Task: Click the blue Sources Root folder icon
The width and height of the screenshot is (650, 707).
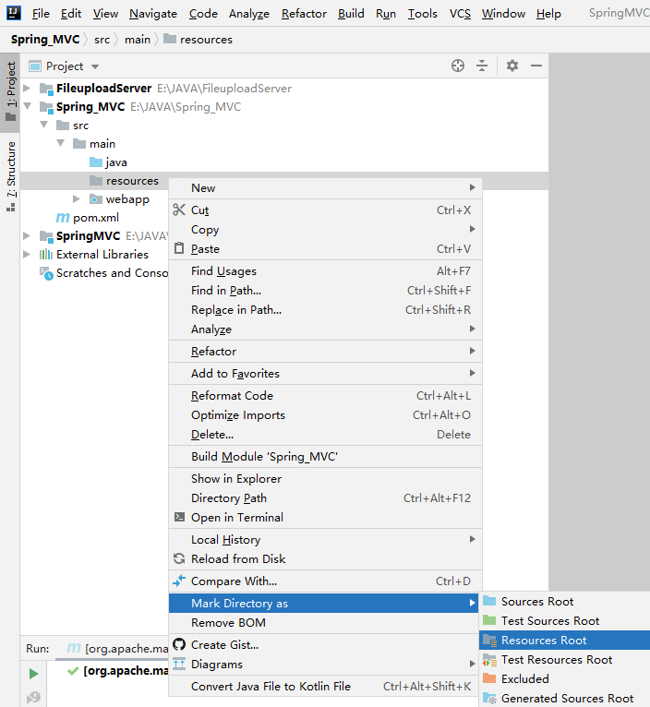Action: click(489, 601)
